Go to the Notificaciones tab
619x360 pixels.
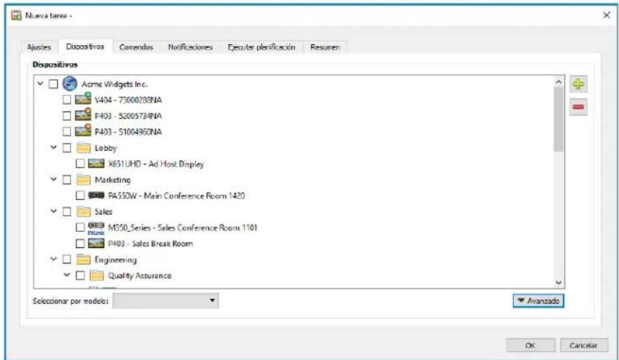tap(190, 47)
